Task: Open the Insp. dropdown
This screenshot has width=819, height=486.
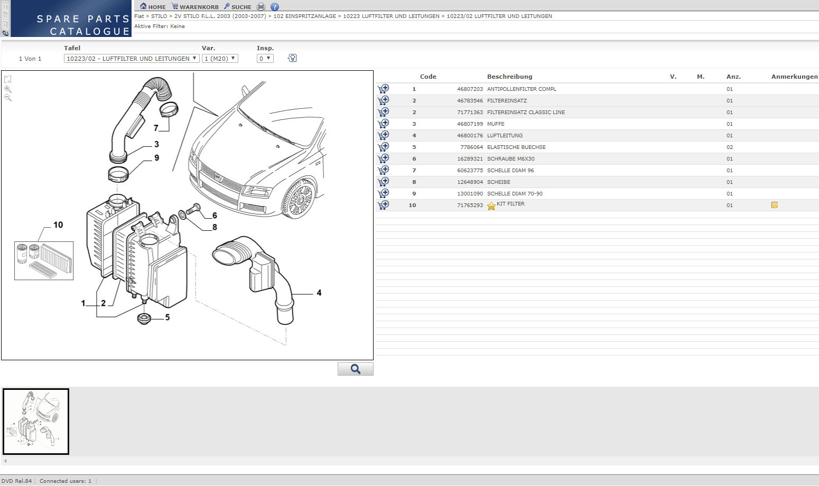Action: 265,59
